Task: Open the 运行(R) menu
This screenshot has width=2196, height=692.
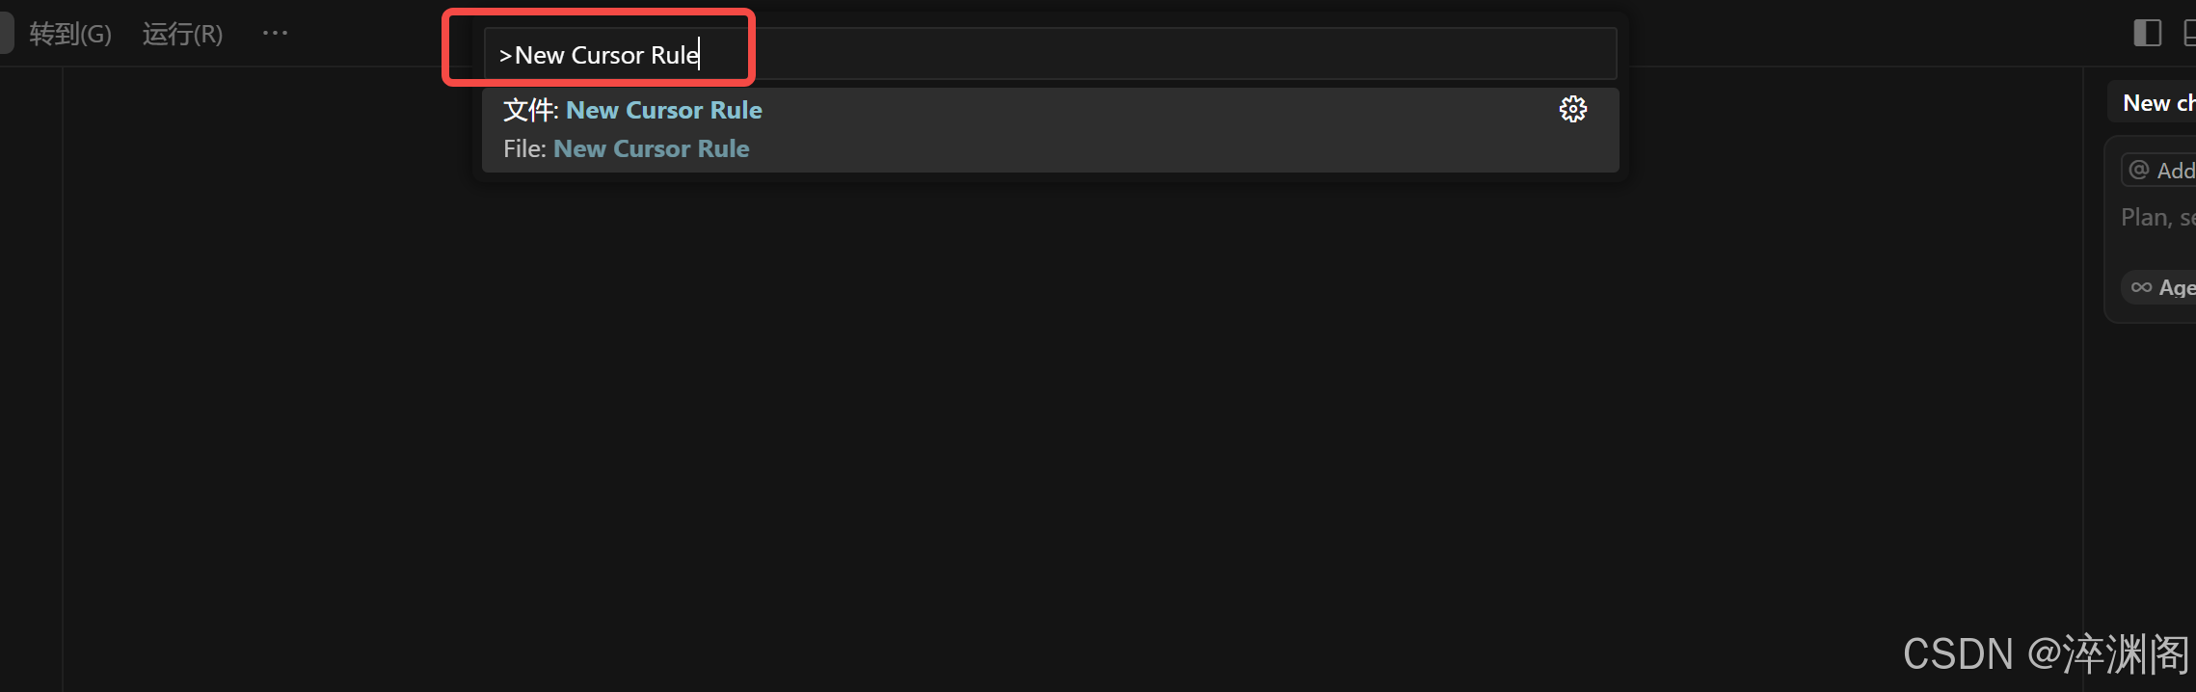Action: coord(182,34)
